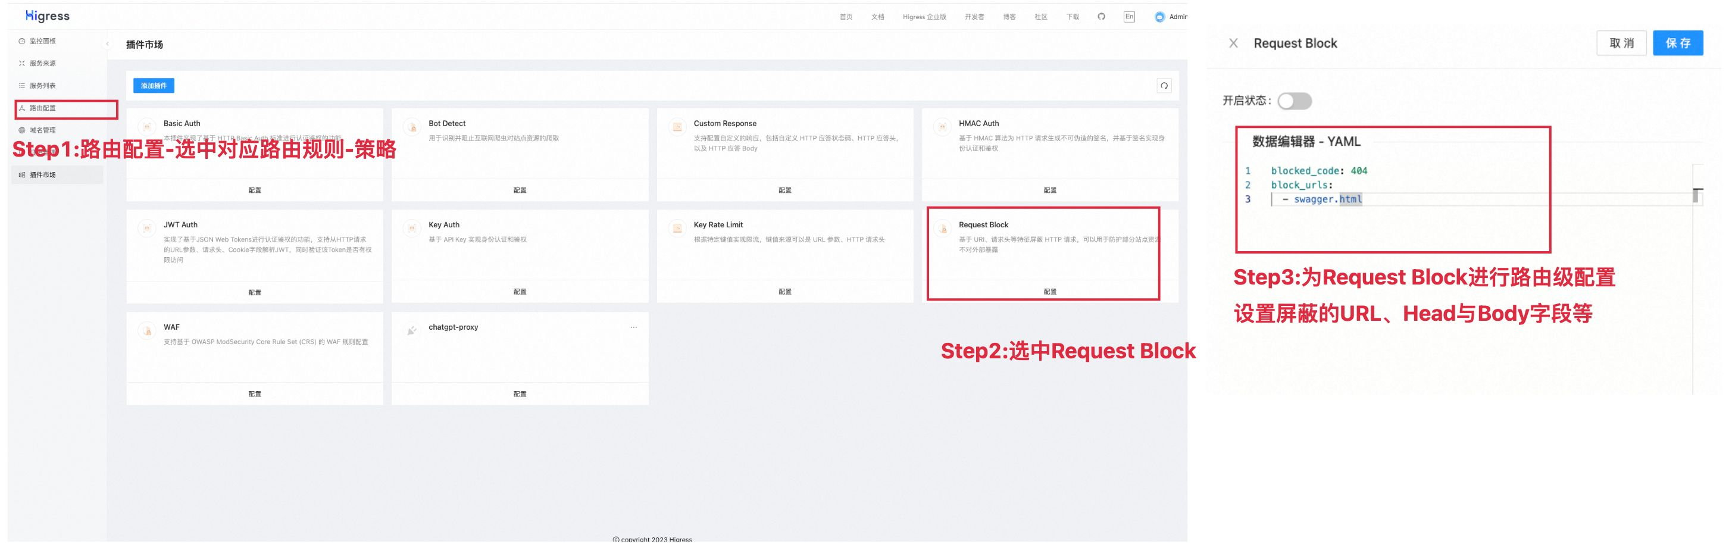Viewport: 1729px width, 544px height.
Task: Click the Bot Detect description text
Action: [x=493, y=138]
